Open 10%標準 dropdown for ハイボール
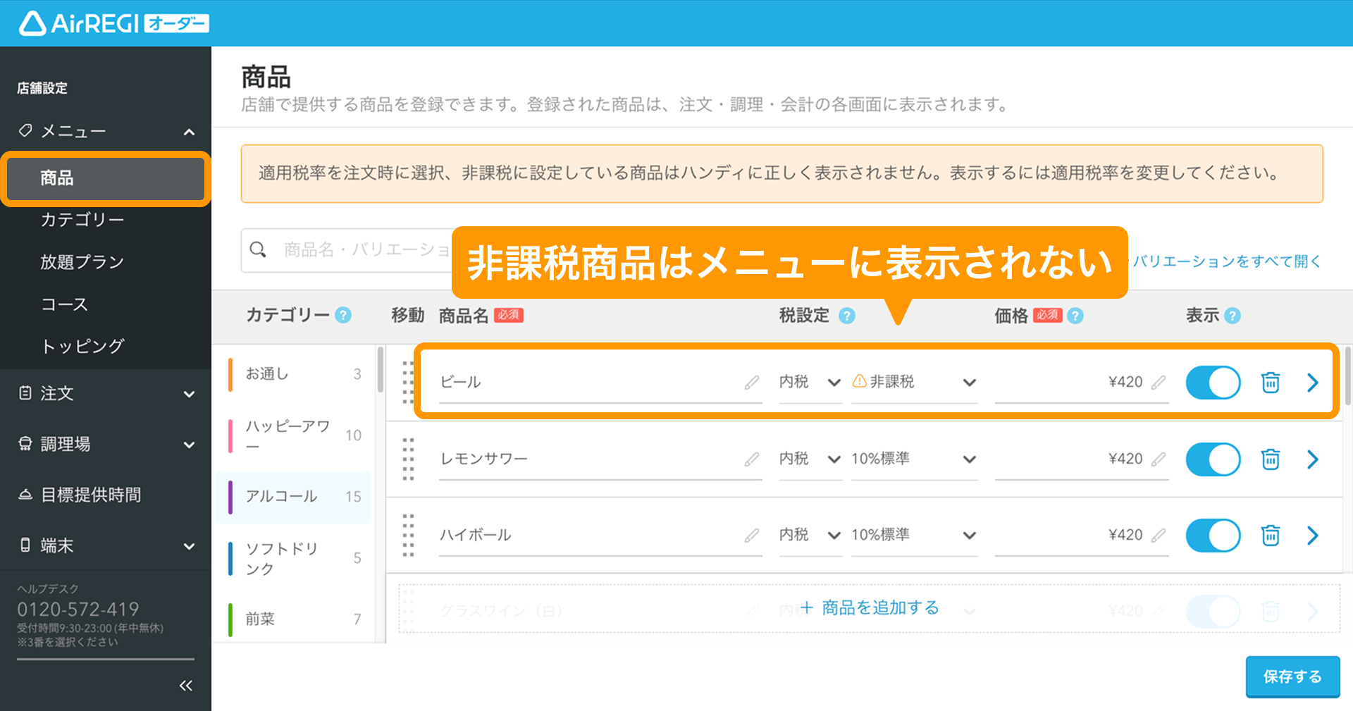The image size is (1353, 711). (914, 536)
